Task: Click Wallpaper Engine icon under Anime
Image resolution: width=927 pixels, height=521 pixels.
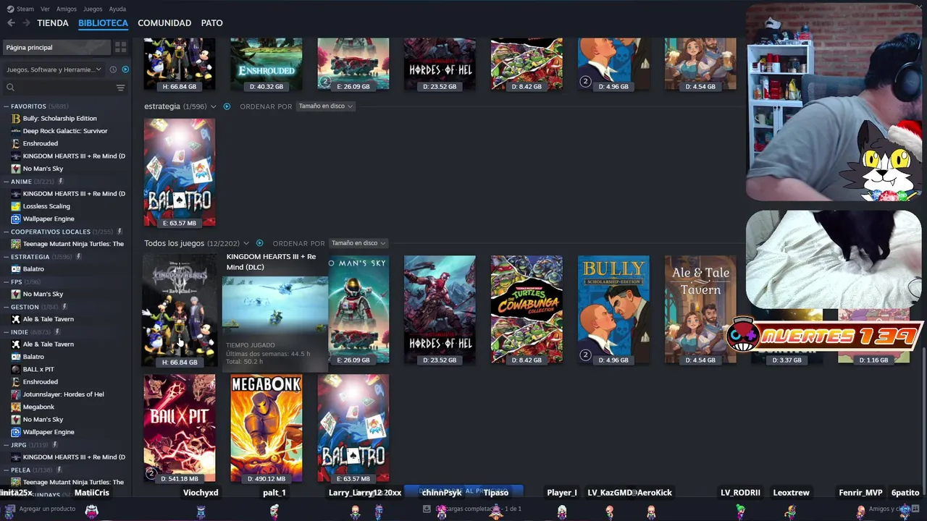Action: point(16,219)
